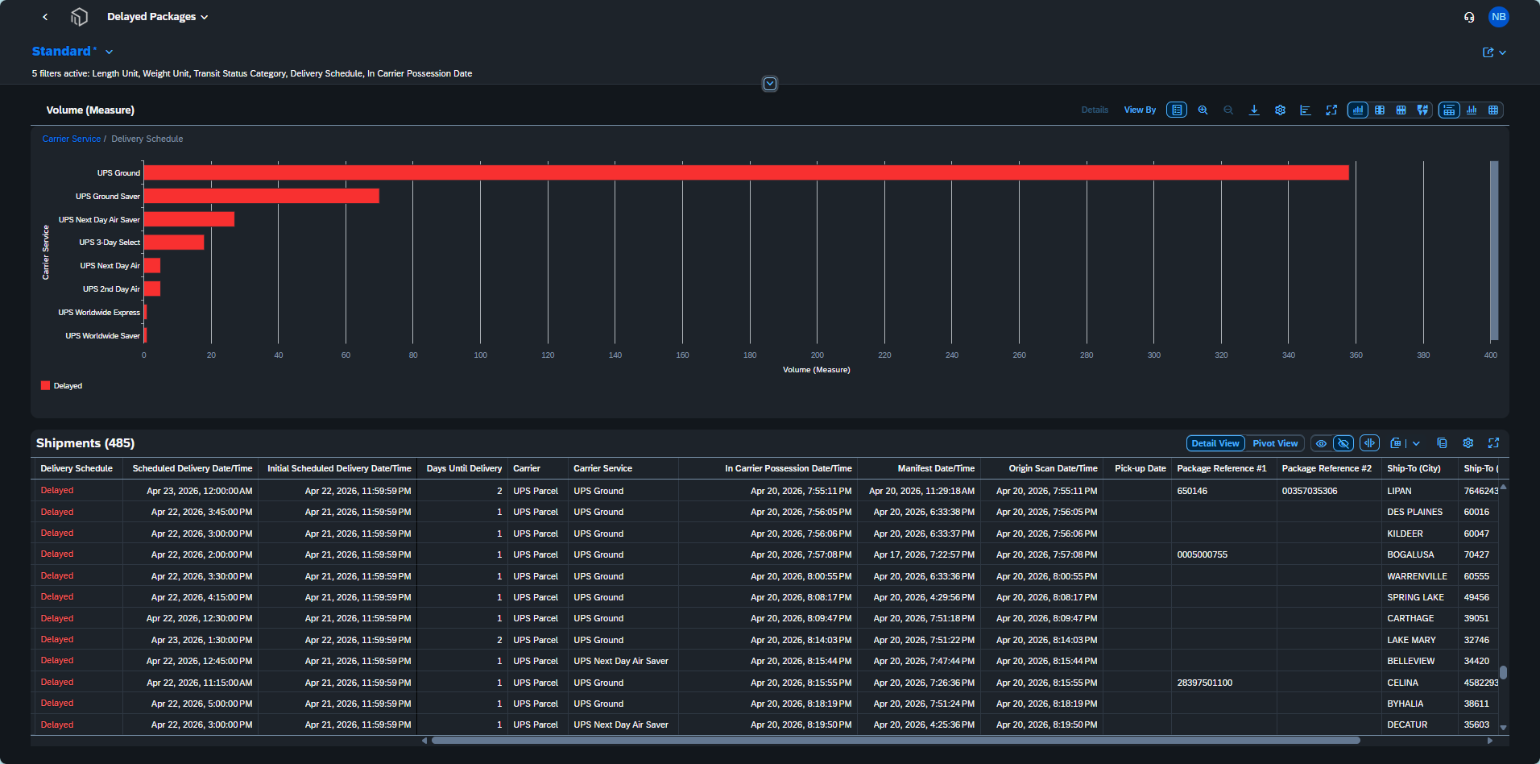Export table to spreadsheet icon
This screenshot has width=1540, height=764.
(1396, 443)
